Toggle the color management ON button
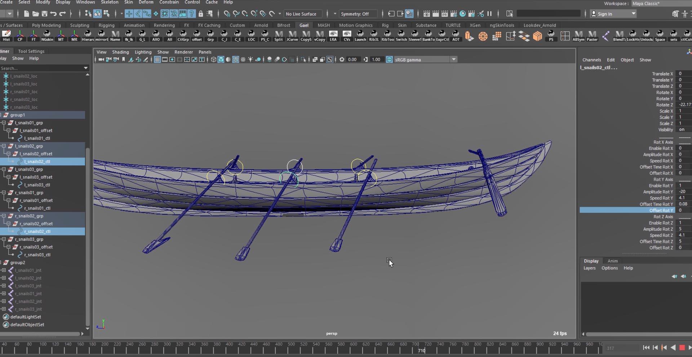 click(x=389, y=60)
